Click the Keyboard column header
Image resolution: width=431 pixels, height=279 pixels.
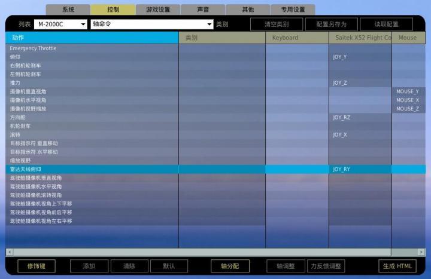tap(297, 38)
